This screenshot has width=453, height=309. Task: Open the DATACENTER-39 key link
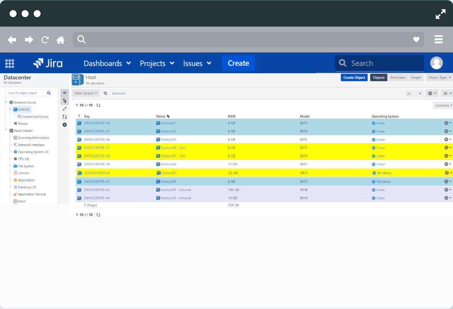pos(97,164)
